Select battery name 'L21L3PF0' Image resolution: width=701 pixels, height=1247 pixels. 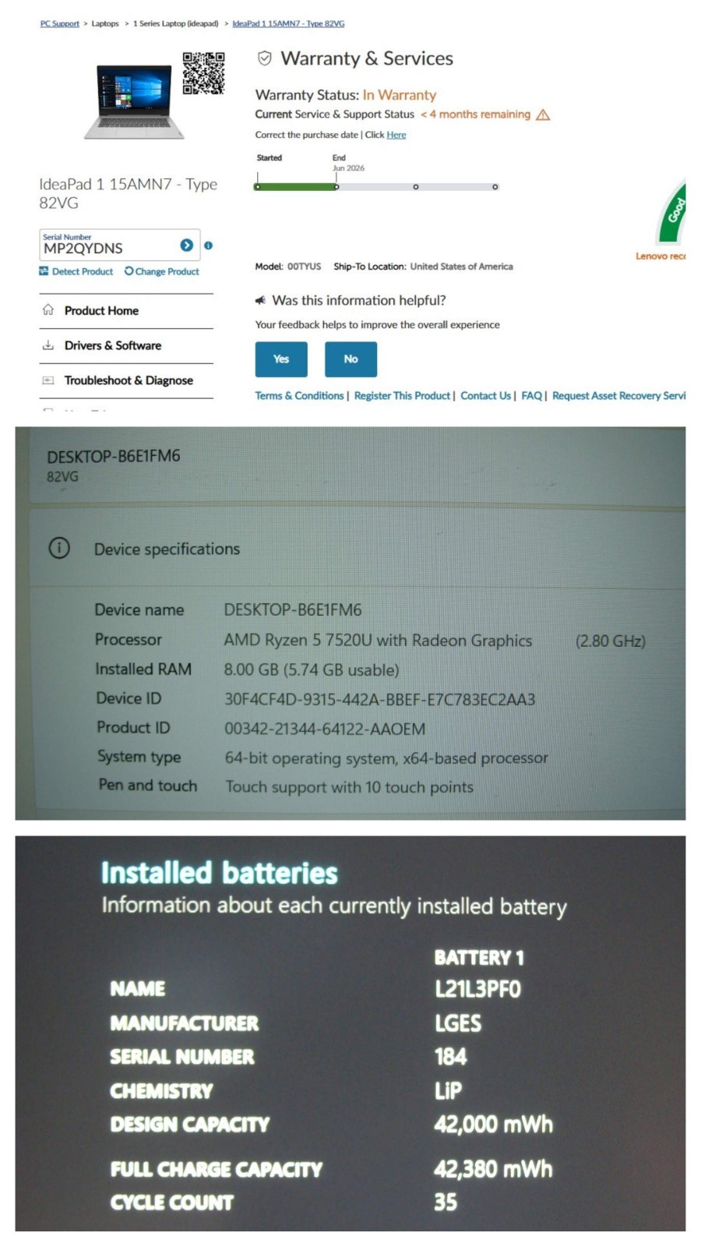(477, 989)
